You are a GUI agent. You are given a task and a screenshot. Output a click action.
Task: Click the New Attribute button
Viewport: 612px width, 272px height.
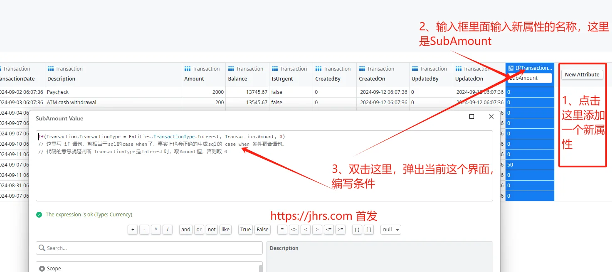582,75
